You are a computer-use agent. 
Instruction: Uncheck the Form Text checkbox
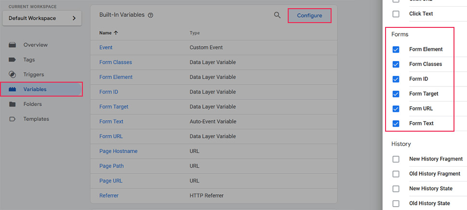click(x=396, y=124)
